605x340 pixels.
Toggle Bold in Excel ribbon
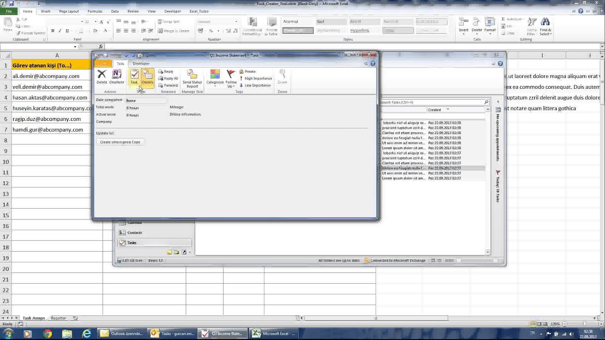[x=52, y=31]
